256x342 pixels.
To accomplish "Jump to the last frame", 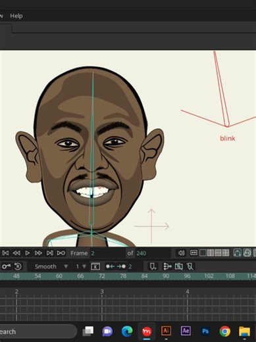I will tap(50, 253).
